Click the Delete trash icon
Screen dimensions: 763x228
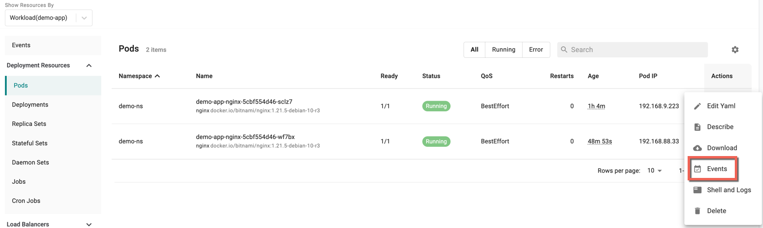[x=697, y=211]
